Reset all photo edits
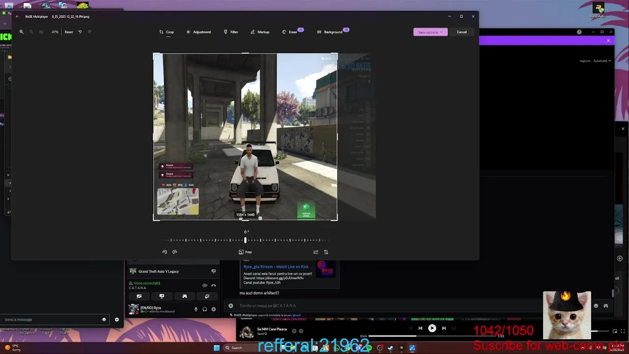Viewport: 629px width, 354px height. (x=69, y=32)
